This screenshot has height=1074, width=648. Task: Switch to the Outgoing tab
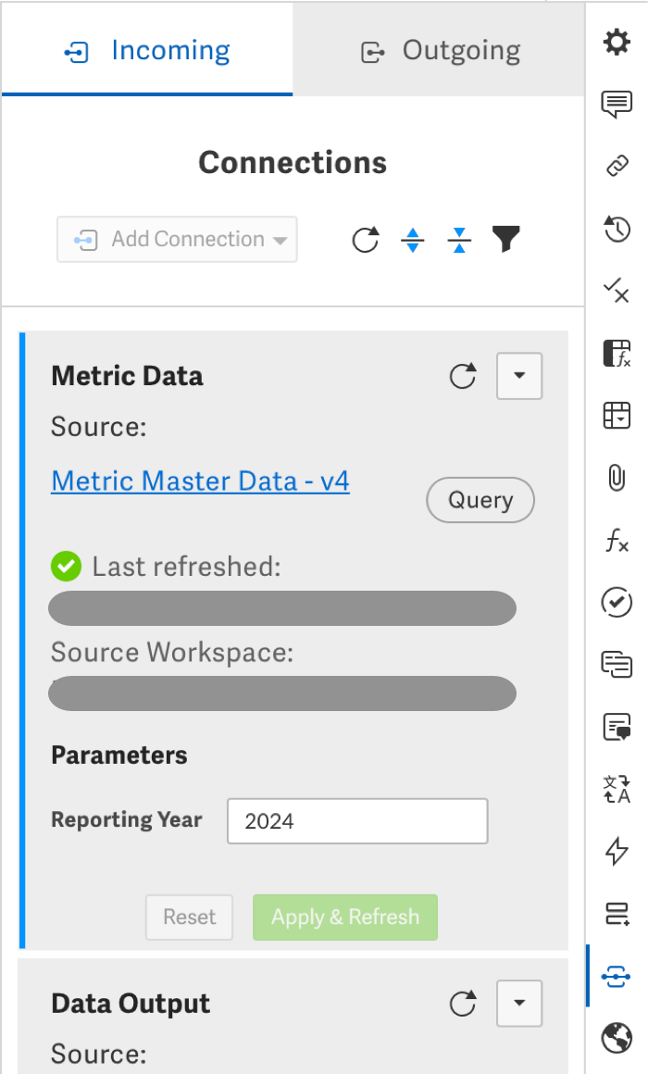coord(438,50)
